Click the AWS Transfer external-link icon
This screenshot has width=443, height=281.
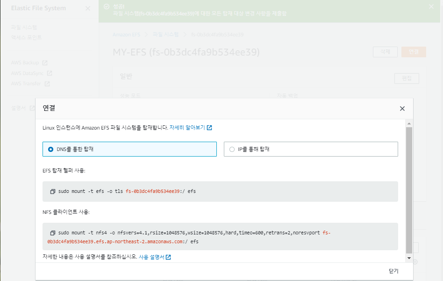(47, 84)
